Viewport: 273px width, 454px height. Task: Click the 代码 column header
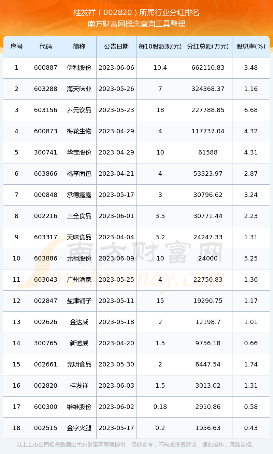[46, 46]
